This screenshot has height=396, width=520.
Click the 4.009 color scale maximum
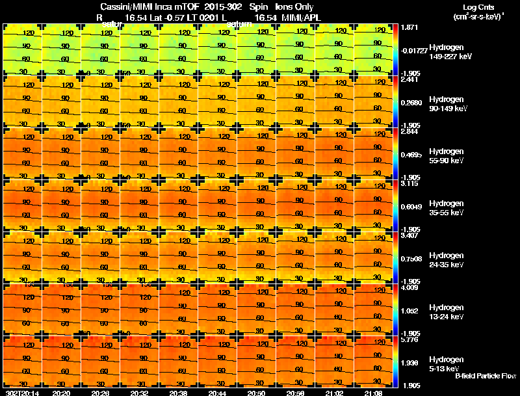pos(409,287)
